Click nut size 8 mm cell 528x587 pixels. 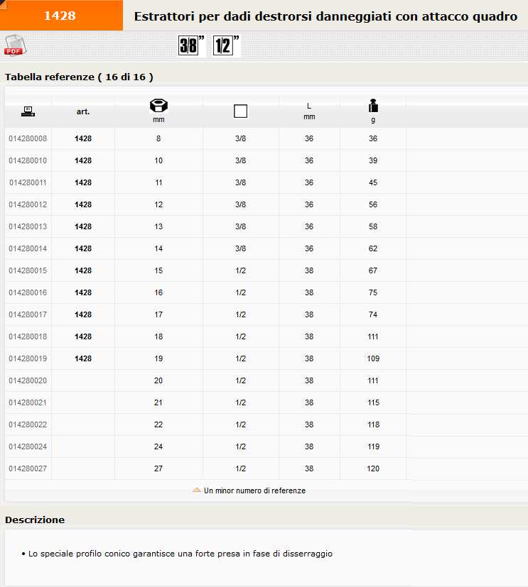pyautogui.click(x=158, y=138)
